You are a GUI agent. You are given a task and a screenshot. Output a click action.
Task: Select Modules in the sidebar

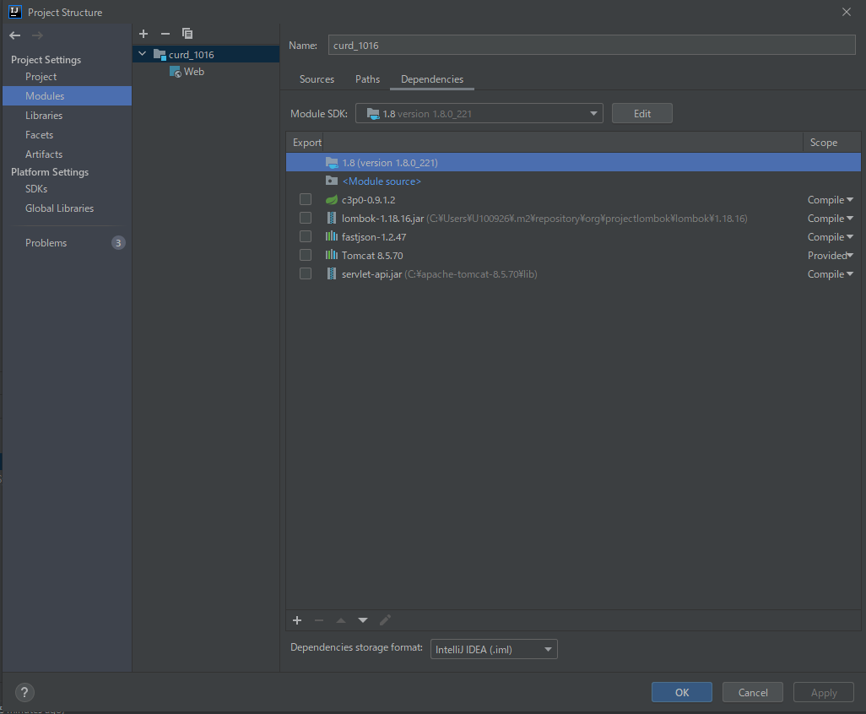(x=67, y=95)
